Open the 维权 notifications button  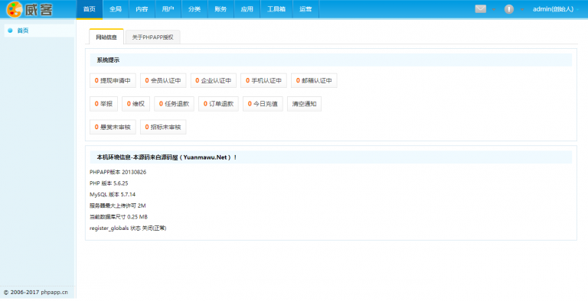136,104
